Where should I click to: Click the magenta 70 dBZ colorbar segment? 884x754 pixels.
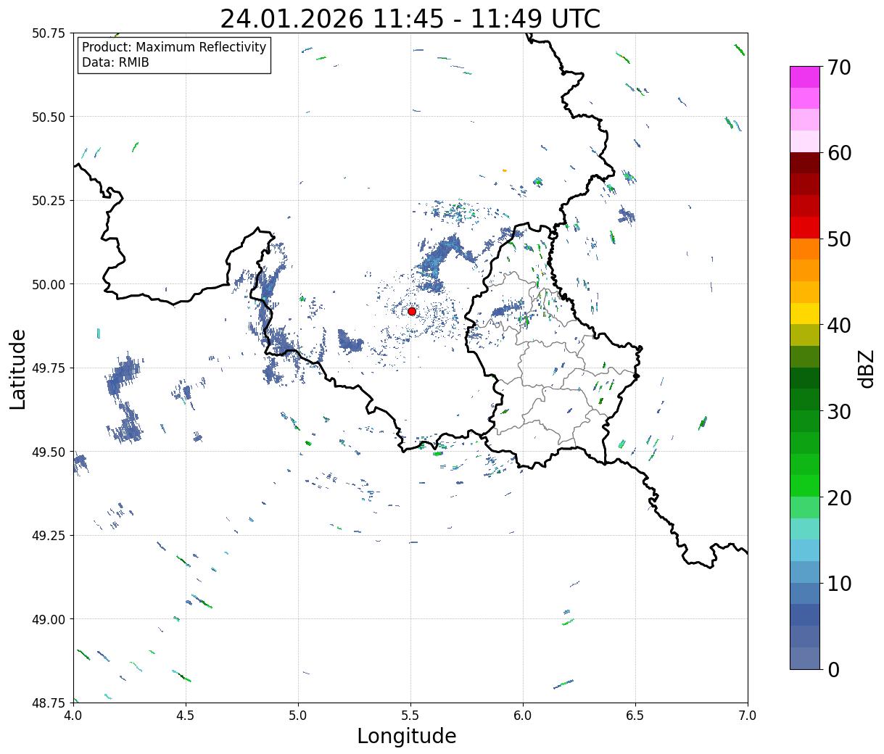coord(805,77)
